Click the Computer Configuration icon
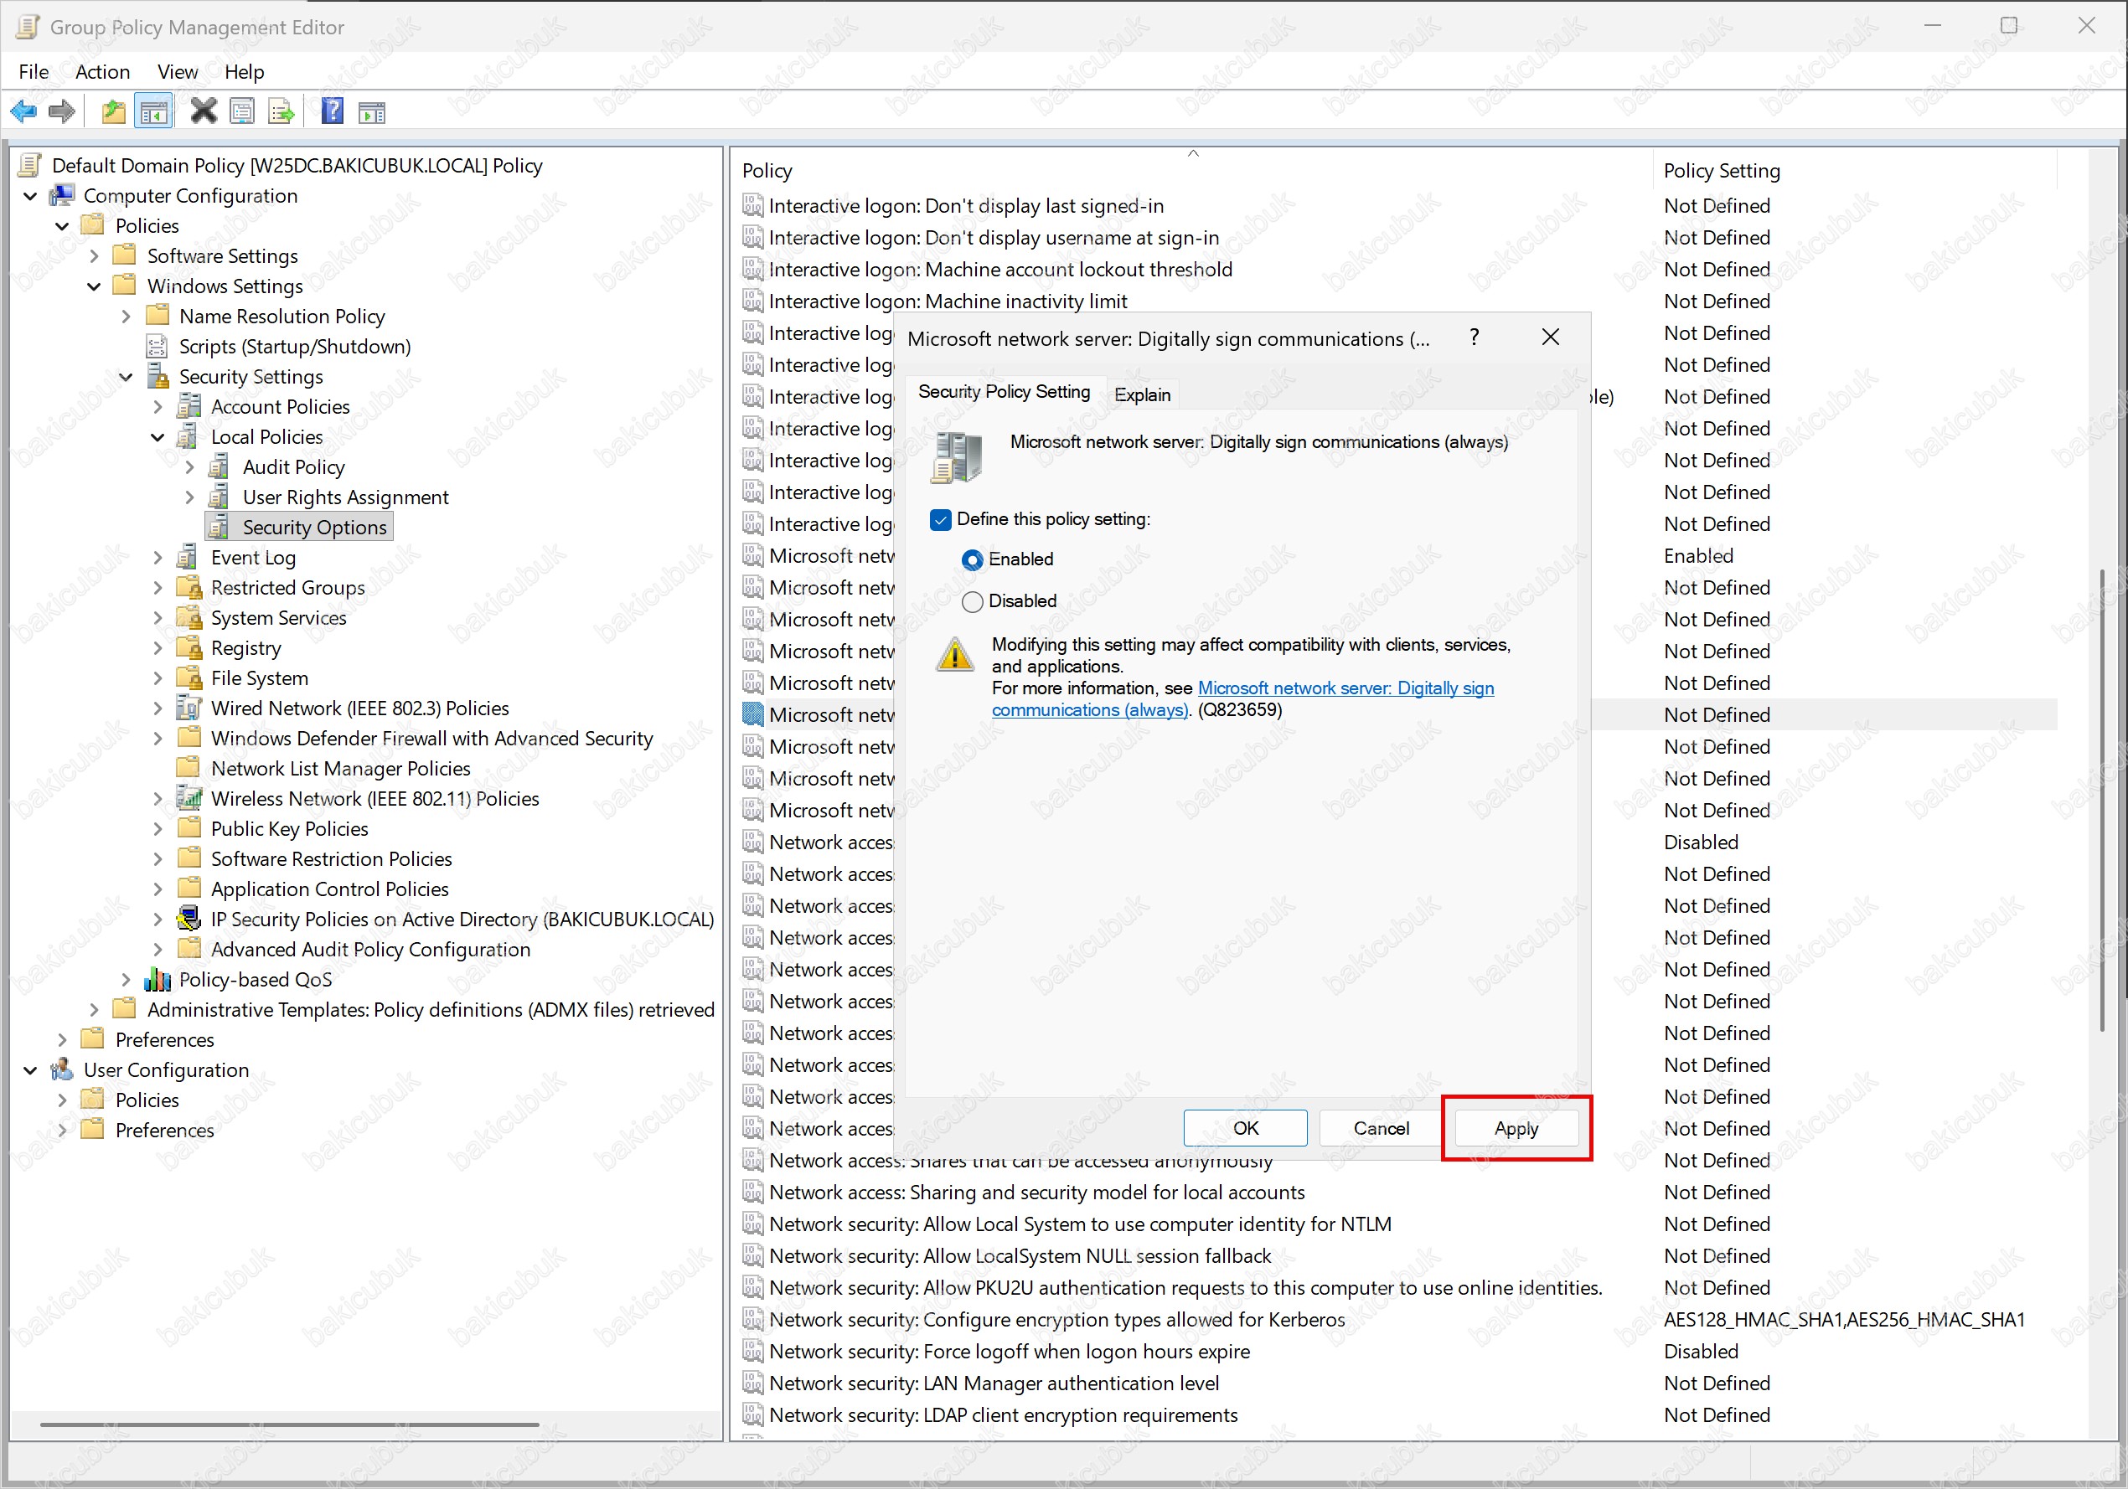 tap(62, 195)
